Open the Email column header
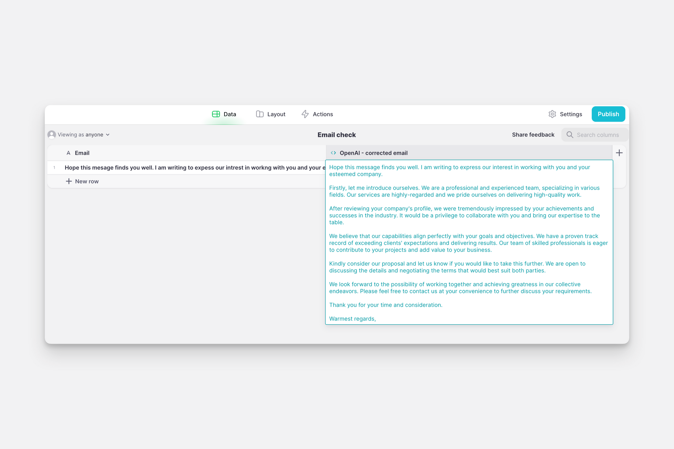The height and width of the screenshot is (449, 674). coord(82,153)
